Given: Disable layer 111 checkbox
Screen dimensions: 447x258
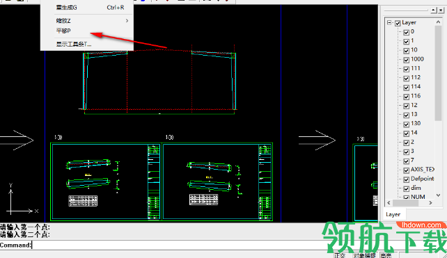Looking at the screenshot, I should coord(407,70).
